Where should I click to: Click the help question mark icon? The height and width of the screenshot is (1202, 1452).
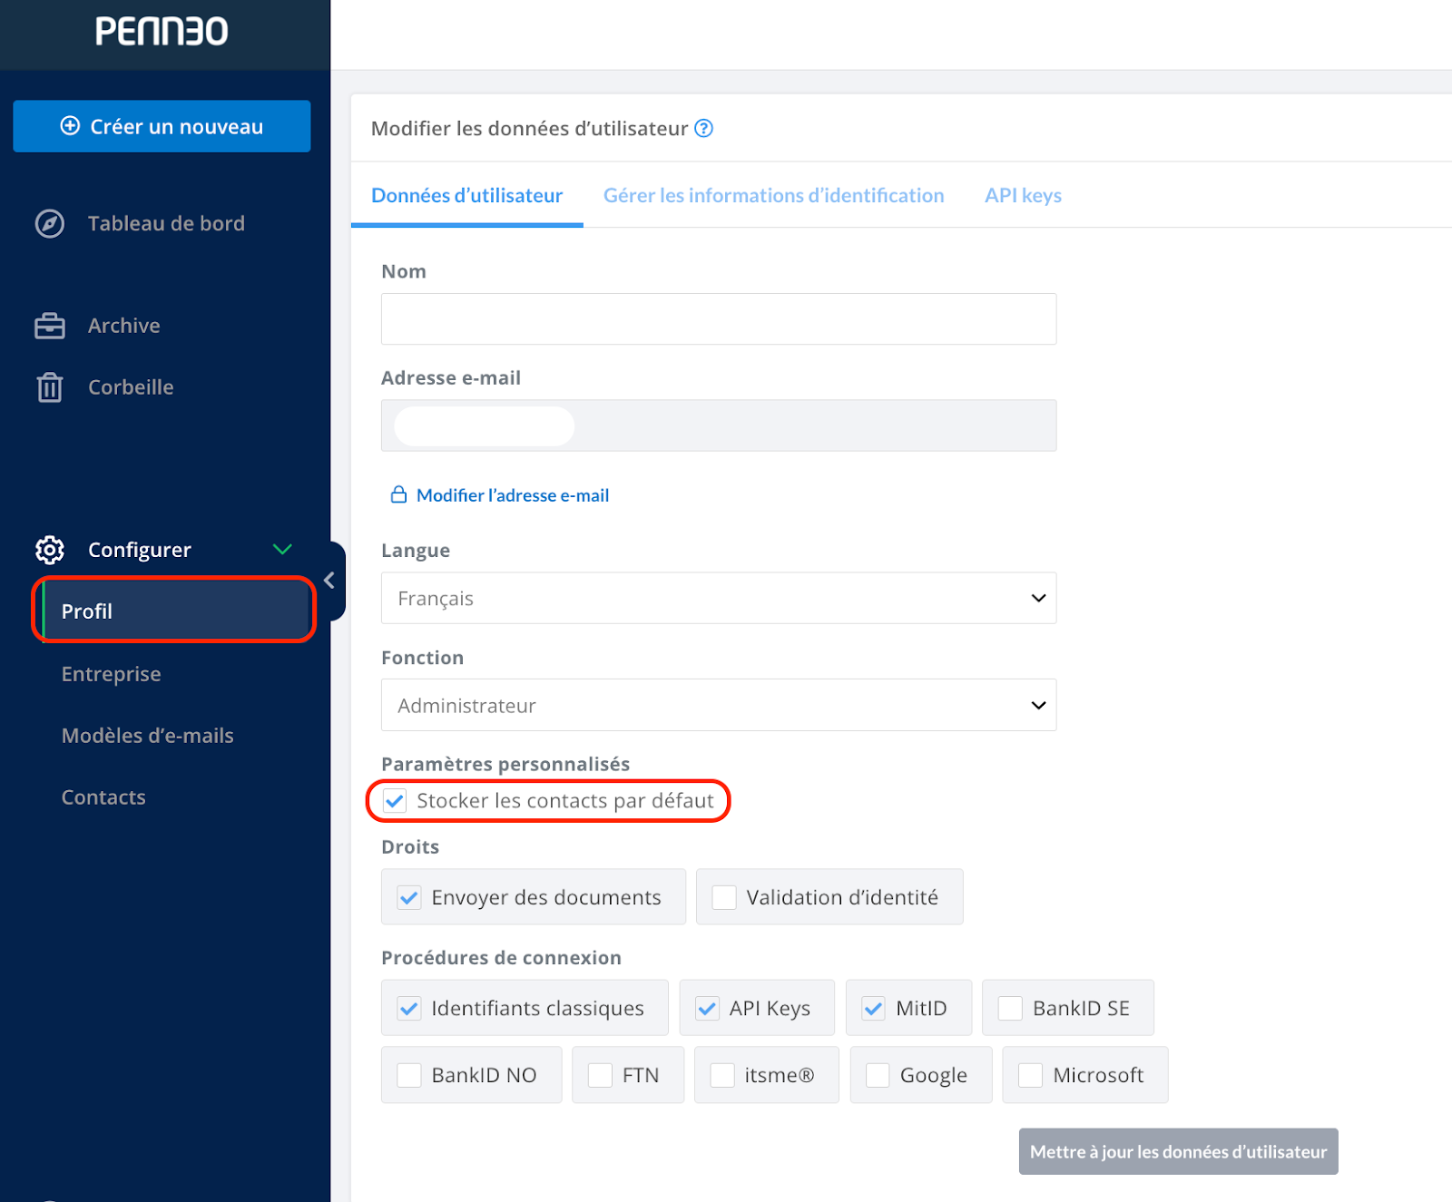click(x=704, y=129)
